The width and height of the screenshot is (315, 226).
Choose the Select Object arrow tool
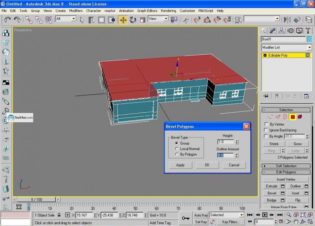(x=82, y=20)
